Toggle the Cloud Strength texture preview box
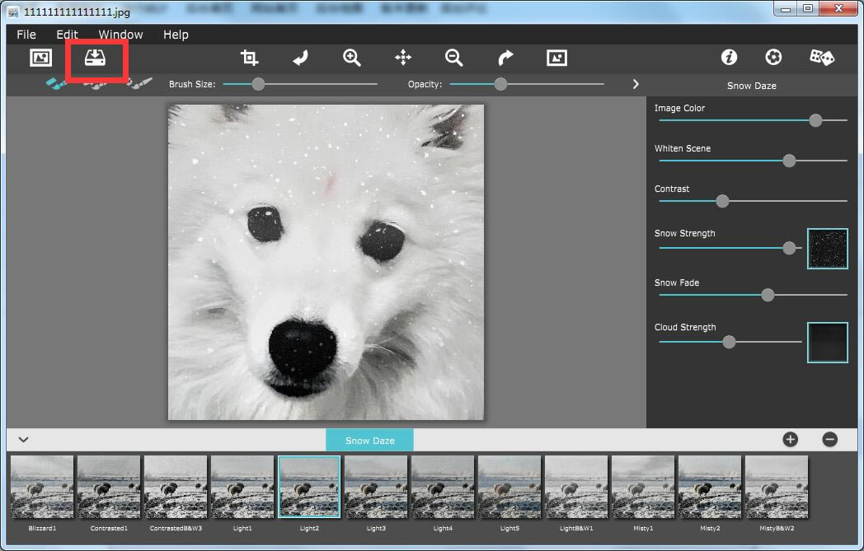This screenshot has height=551, width=864. [827, 343]
